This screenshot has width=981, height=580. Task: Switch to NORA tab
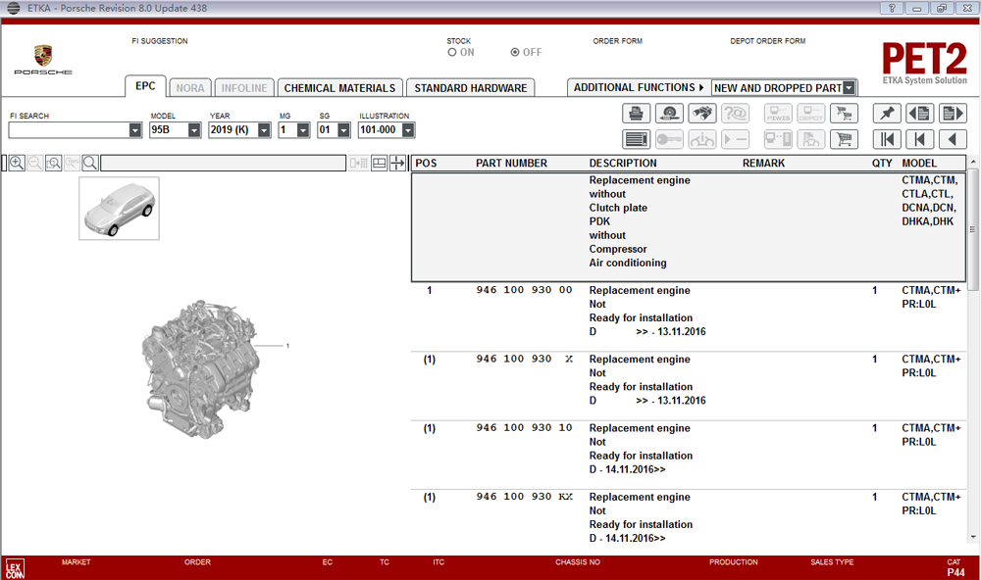tap(190, 88)
